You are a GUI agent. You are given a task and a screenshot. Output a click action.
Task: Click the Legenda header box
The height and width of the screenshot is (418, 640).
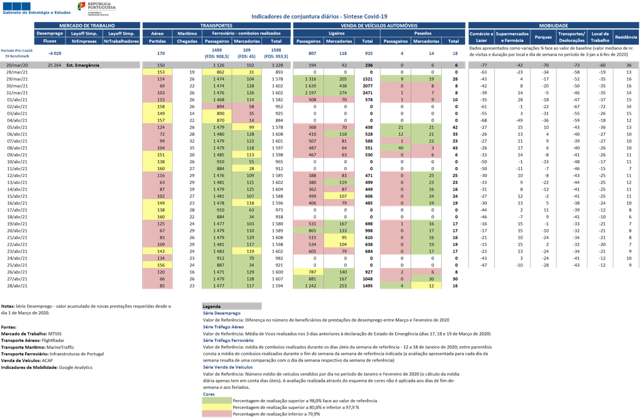click(232, 306)
